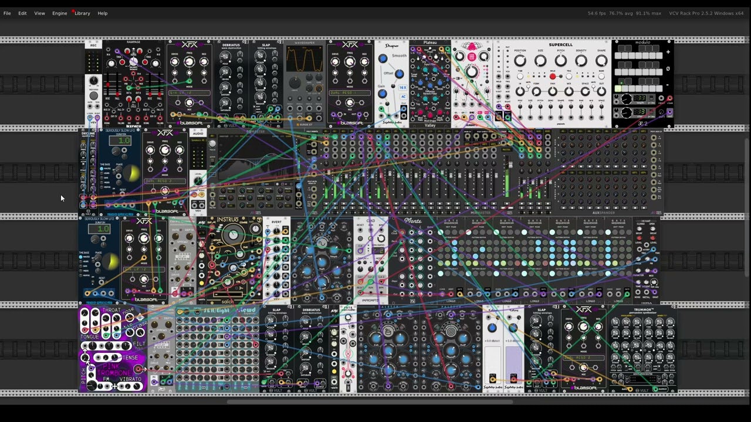This screenshot has height=422, width=751.
Task: Click the Waveshaper waveform display
Action: click(305, 59)
